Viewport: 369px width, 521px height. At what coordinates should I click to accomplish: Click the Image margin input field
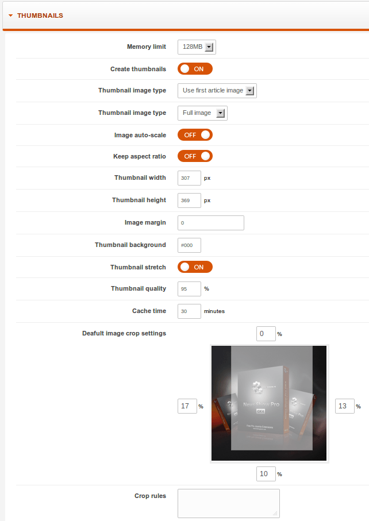pyautogui.click(x=211, y=223)
